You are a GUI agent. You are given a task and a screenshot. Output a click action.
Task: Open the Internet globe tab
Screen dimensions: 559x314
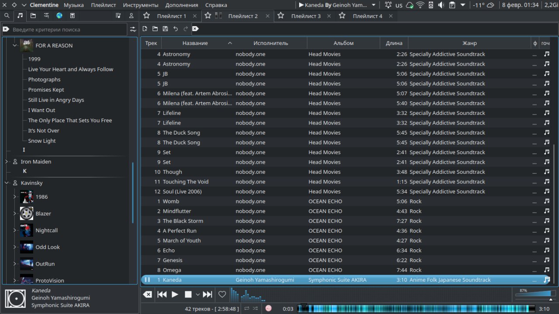(x=59, y=16)
